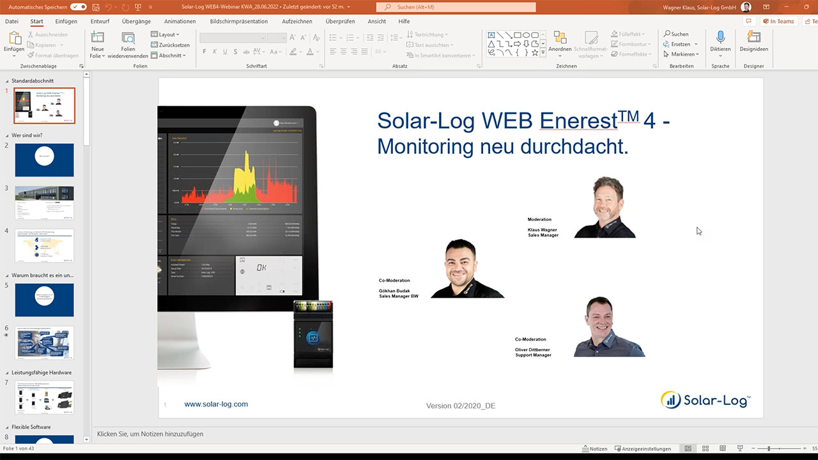Toggle underline U formatting

click(x=225, y=52)
